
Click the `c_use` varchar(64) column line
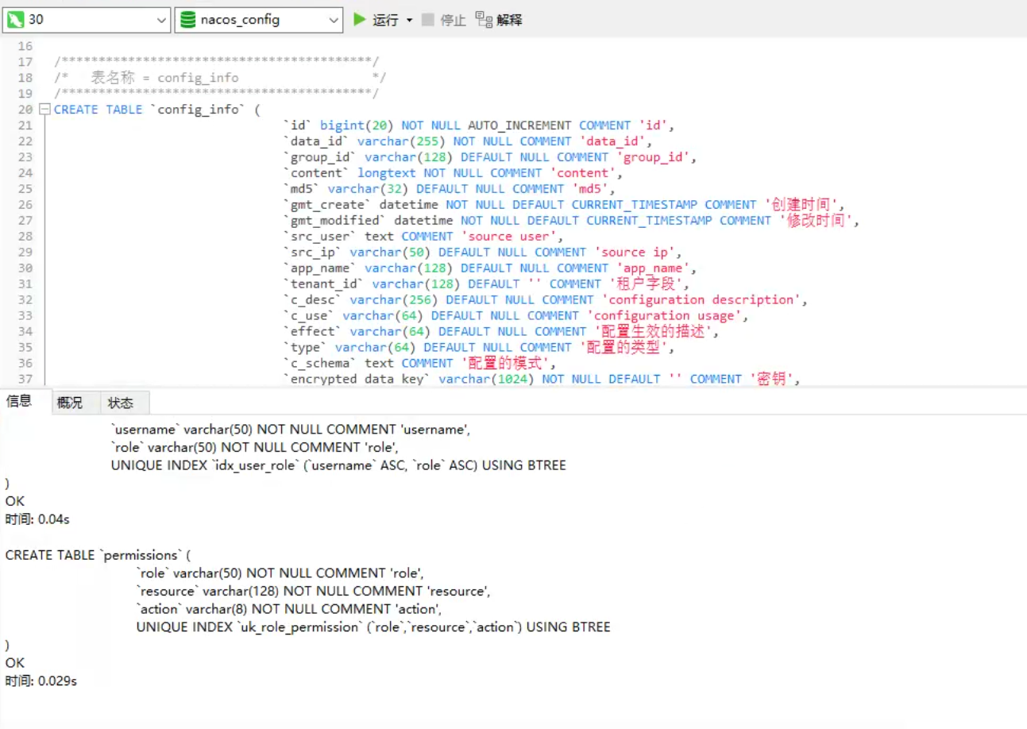point(516,316)
